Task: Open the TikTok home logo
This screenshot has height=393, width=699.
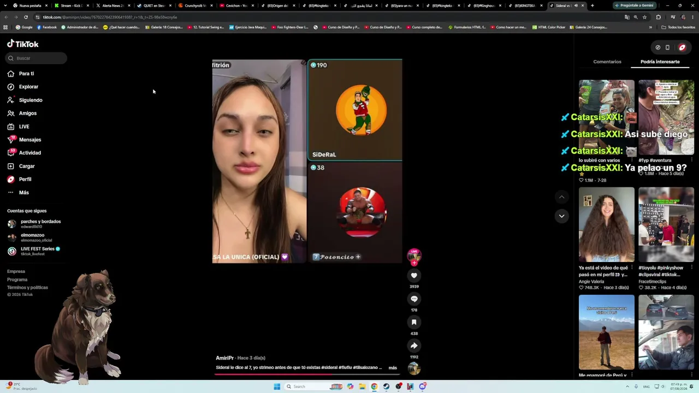Action: (23, 44)
